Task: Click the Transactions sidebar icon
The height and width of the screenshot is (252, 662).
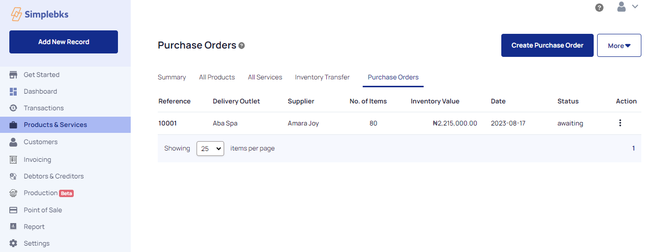Action: point(13,108)
